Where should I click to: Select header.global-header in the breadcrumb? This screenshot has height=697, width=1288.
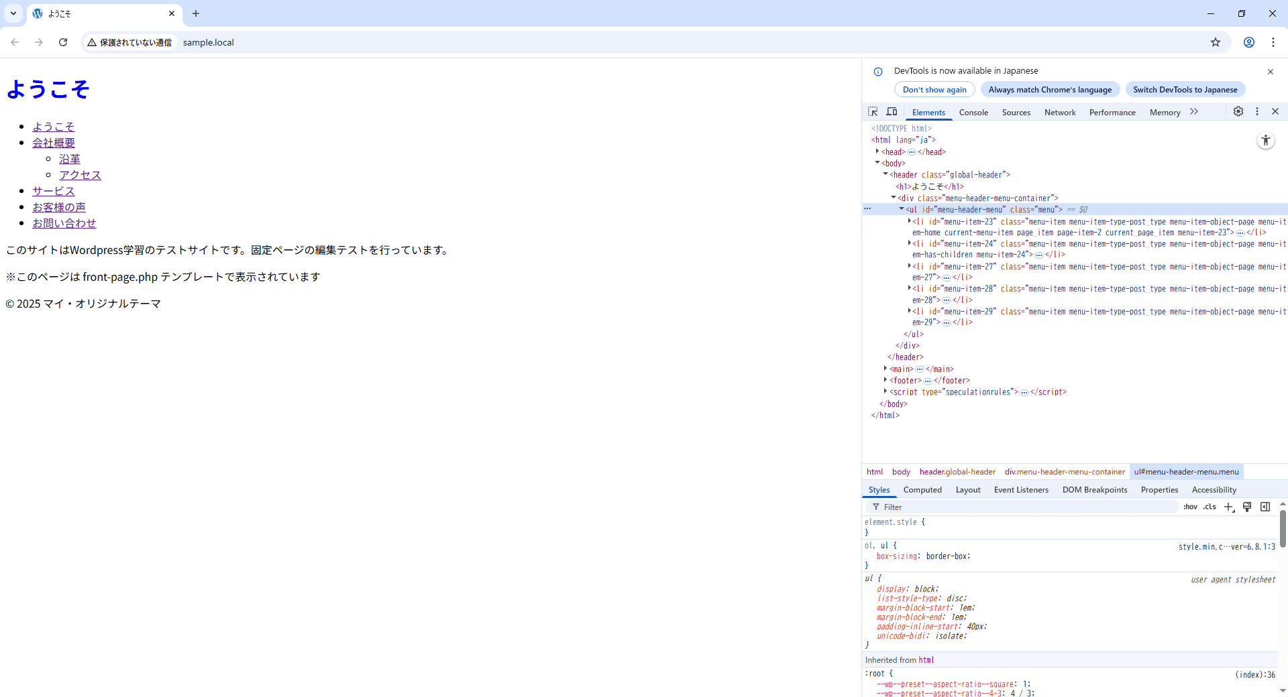tap(957, 472)
